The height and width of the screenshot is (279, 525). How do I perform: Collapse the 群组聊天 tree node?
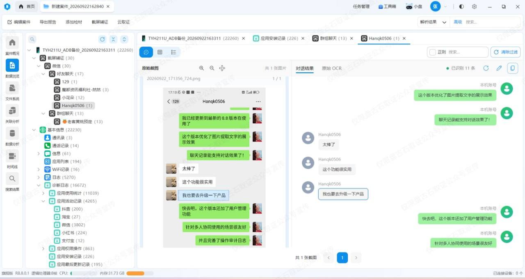(43, 113)
